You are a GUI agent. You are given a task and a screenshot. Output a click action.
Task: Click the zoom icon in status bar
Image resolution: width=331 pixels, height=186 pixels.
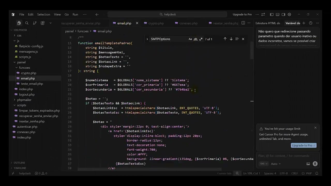[237, 173]
